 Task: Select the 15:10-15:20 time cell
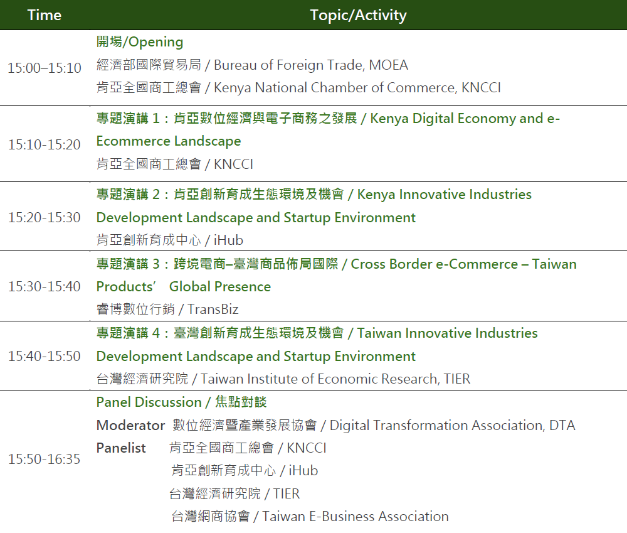45,144
